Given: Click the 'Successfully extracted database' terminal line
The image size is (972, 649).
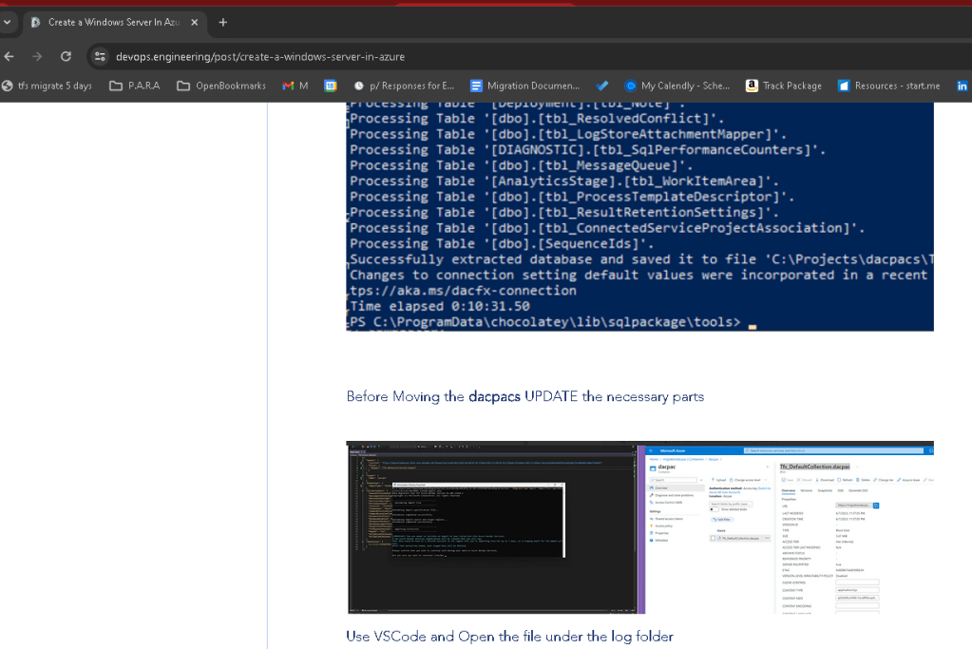Looking at the screenshot, I should click(x=641, y=259).
